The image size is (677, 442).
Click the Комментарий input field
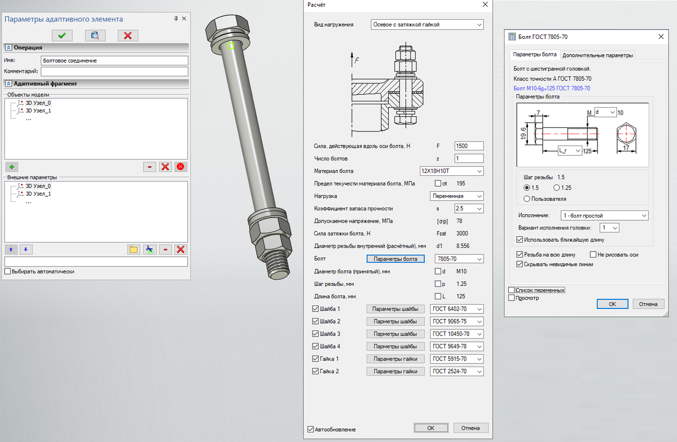[114, 71]
